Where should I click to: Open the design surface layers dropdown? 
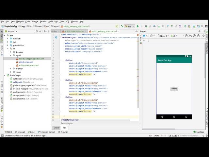145,36
